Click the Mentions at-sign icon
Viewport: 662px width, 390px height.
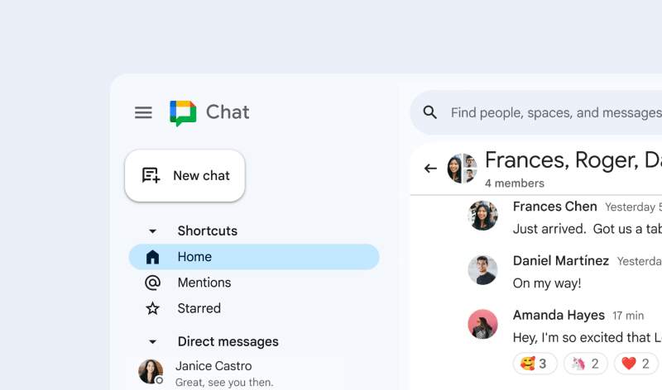[152, 283]
